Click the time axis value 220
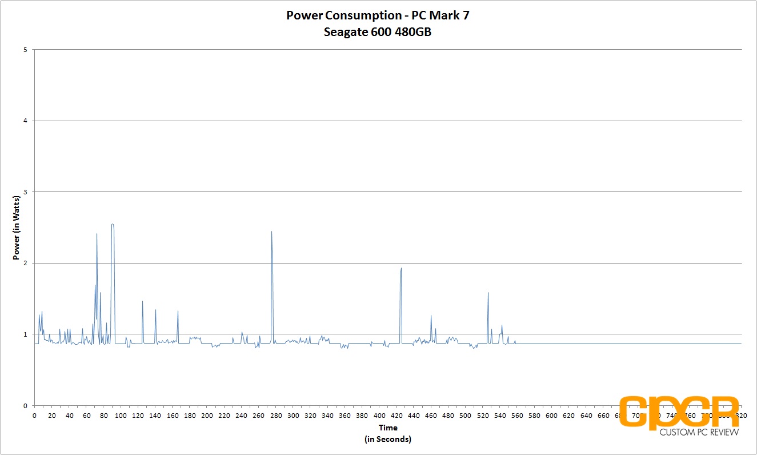This screenshot has width=757, height=455. click(225, 415)
